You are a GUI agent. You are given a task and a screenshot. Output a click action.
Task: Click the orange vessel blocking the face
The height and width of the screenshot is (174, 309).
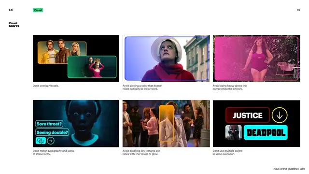[167, 124]
